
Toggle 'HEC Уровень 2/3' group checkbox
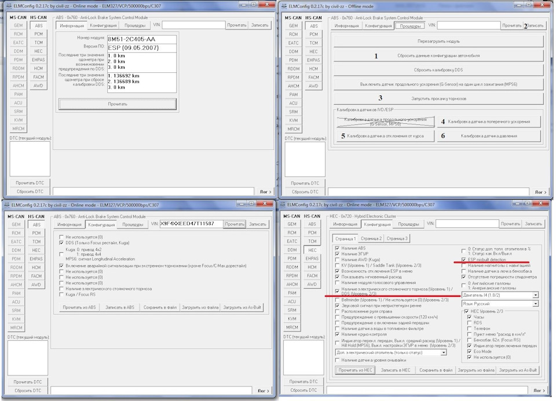coord(466,311)
